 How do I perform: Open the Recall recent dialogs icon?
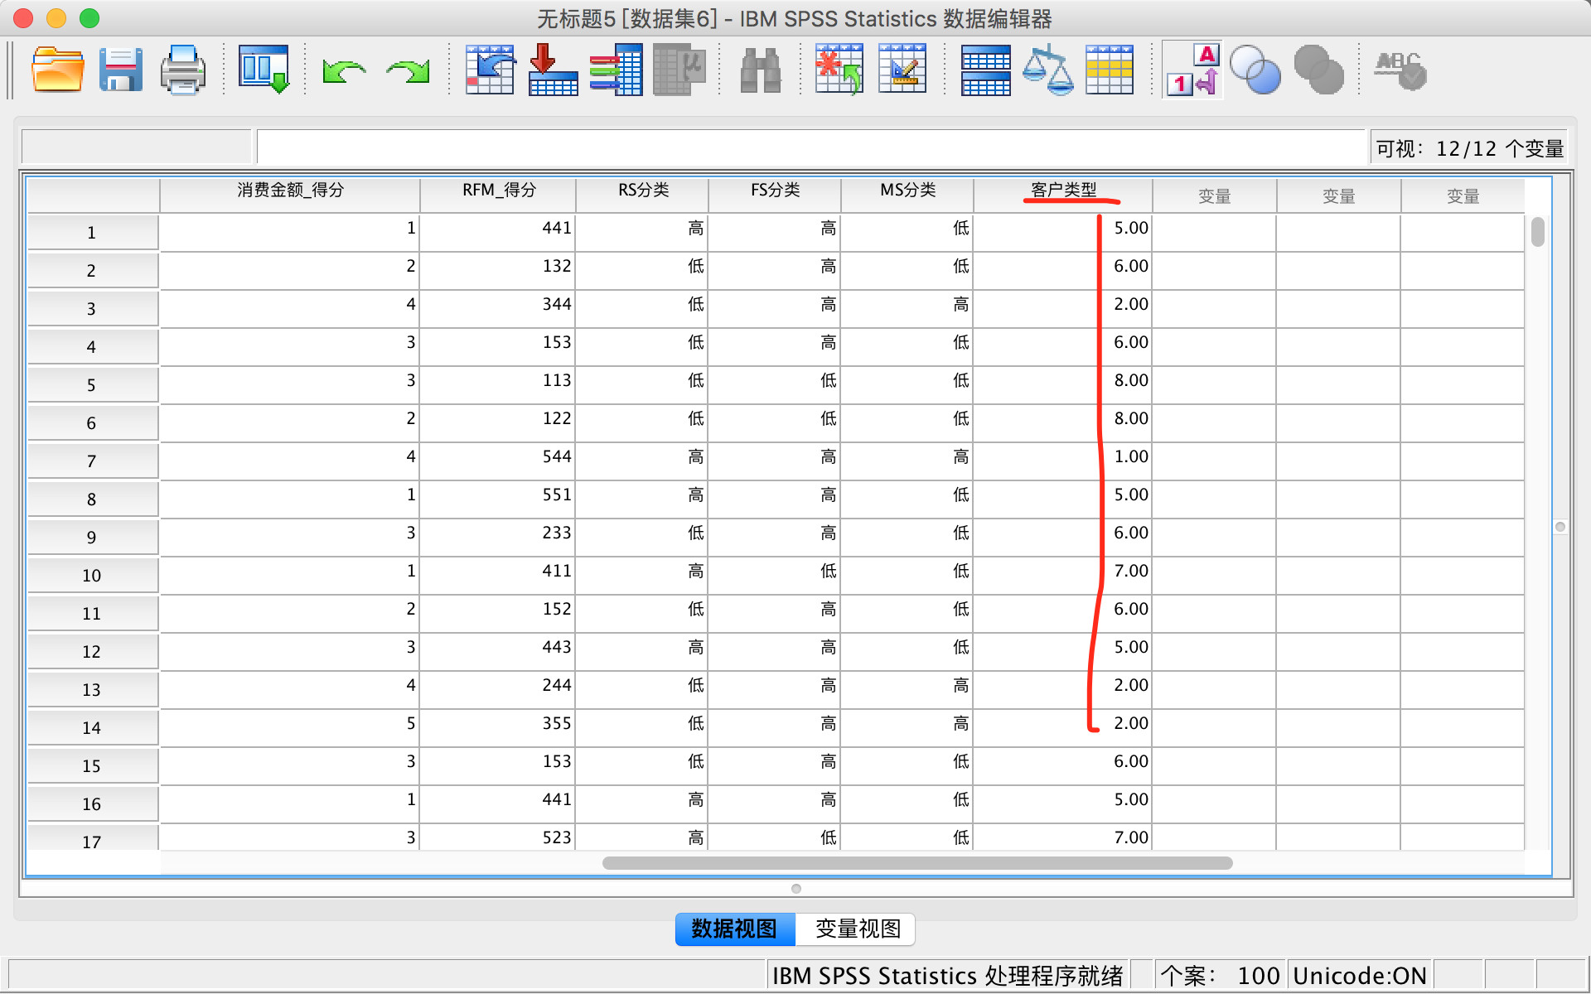coord(264,70)
